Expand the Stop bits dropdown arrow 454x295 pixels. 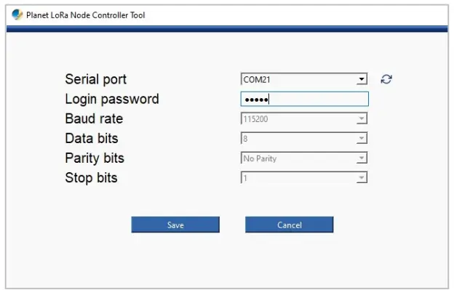click(362, 177)
